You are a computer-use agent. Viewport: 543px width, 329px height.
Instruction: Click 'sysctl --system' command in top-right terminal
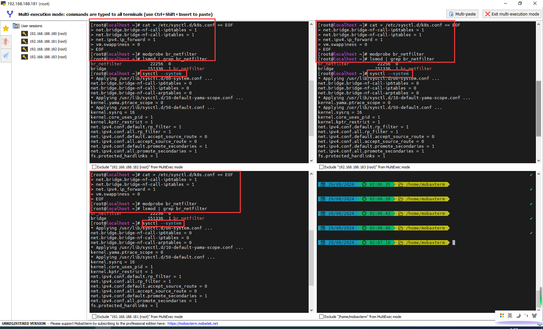coord(389,74)
